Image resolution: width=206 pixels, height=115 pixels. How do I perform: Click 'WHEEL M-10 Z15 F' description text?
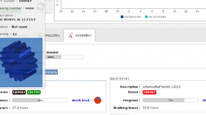click(20, 20)
